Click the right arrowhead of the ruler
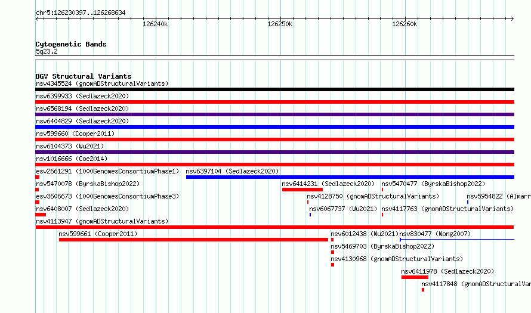The width and height of the screenshot is (531, 313). coord(513,19)
